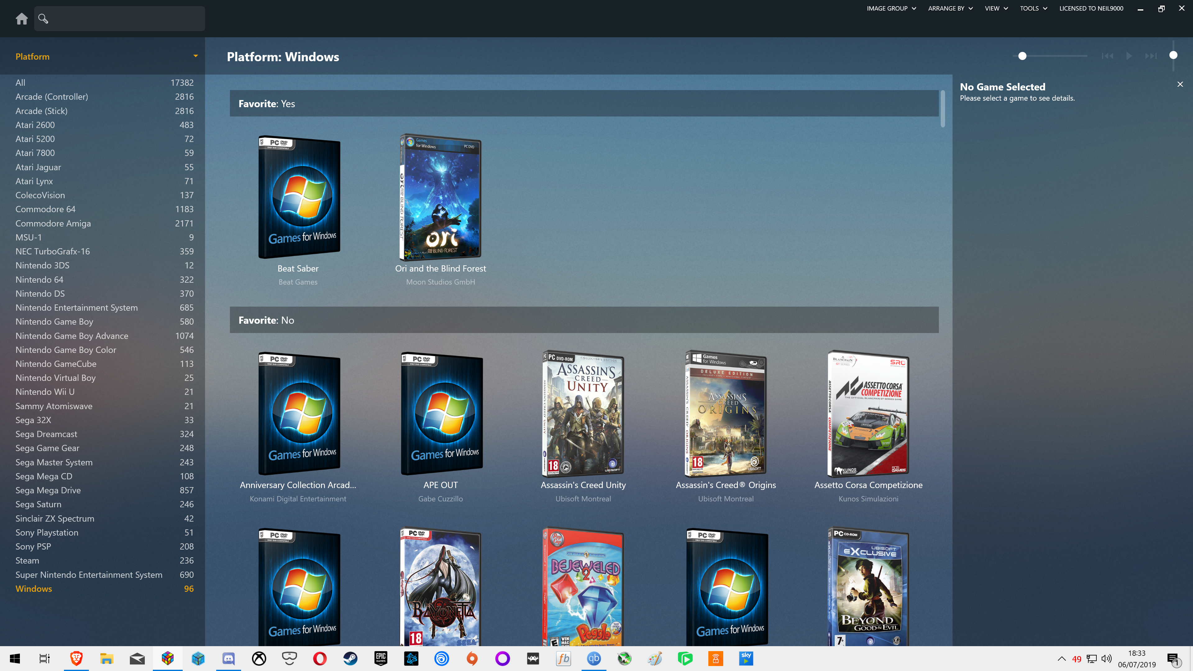
Task: Select NEC TurboGrafx-16 platform
Action: click(x=104, y=251)
